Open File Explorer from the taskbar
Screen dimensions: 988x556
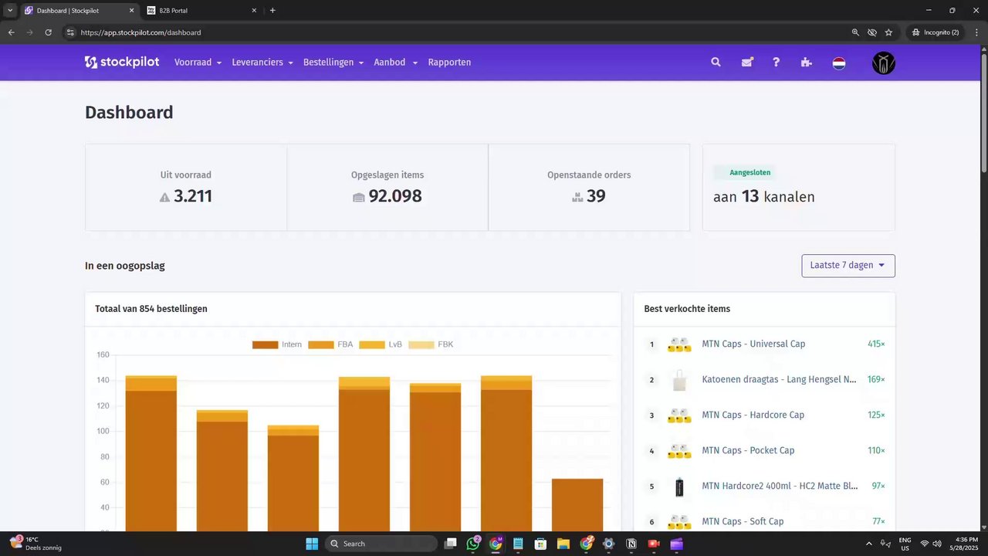[x=563, y=544]
